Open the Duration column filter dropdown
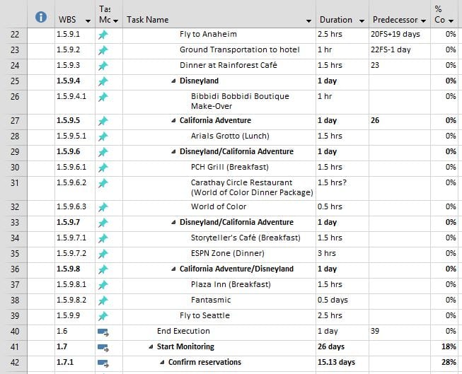The height and width of the screenshot is (374, 462). (362, 21)
